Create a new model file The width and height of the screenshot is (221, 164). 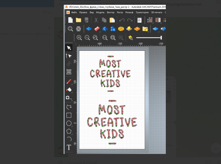(70, 20)
